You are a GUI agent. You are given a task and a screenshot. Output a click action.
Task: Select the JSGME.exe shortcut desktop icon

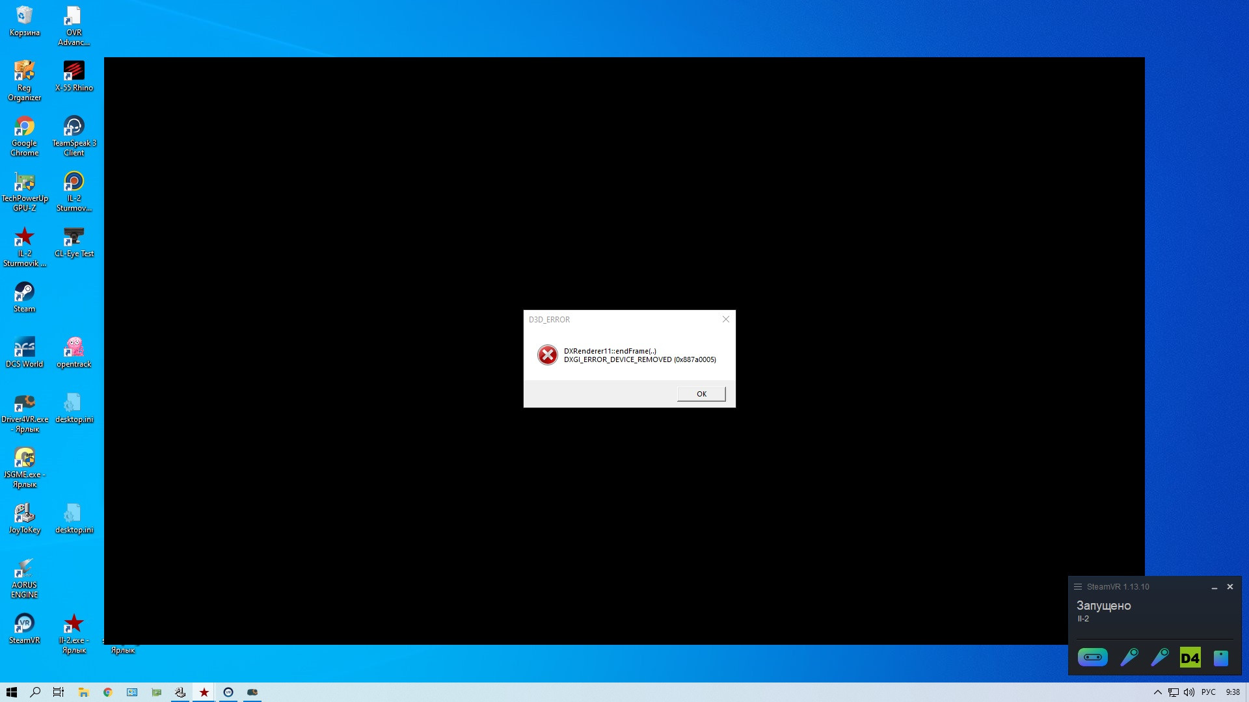point(24,468)
